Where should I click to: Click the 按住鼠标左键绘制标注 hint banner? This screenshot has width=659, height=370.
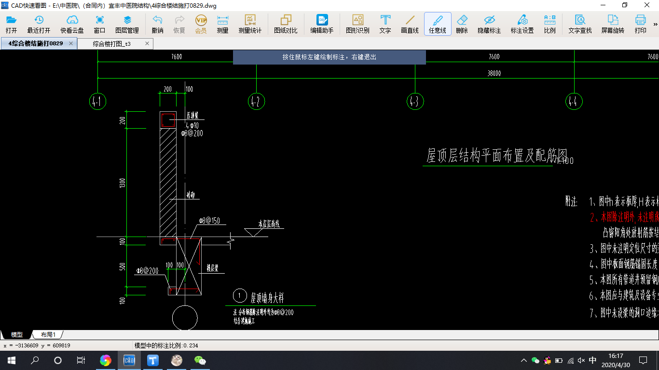pos(329,57)
